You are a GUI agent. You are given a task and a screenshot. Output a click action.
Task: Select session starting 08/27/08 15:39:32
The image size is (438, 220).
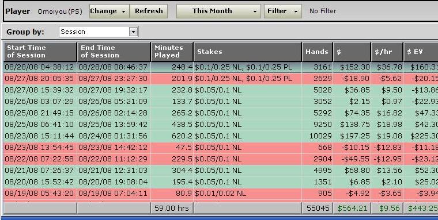(x=221, y=90)
